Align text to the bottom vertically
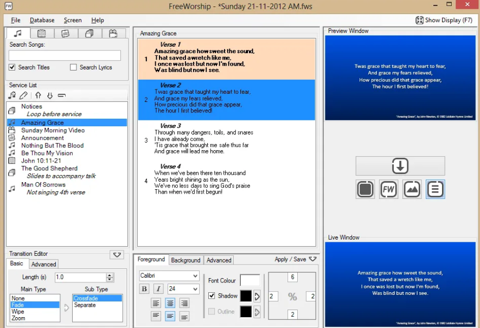Screen dimensions: 480x328 point(184,317)
